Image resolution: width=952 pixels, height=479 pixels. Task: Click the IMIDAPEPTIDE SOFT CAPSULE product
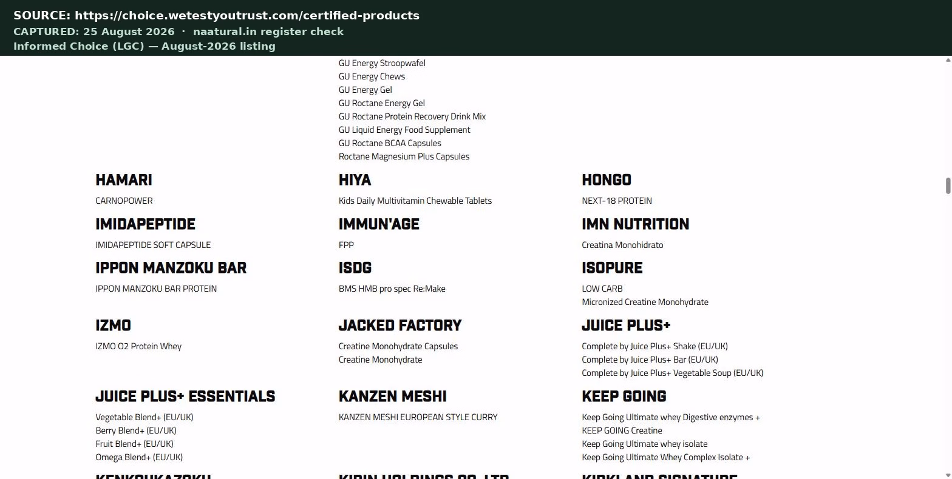tap(153, 245)
